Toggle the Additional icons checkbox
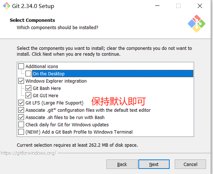The image size is (213, 174). (x=21, y=66)
